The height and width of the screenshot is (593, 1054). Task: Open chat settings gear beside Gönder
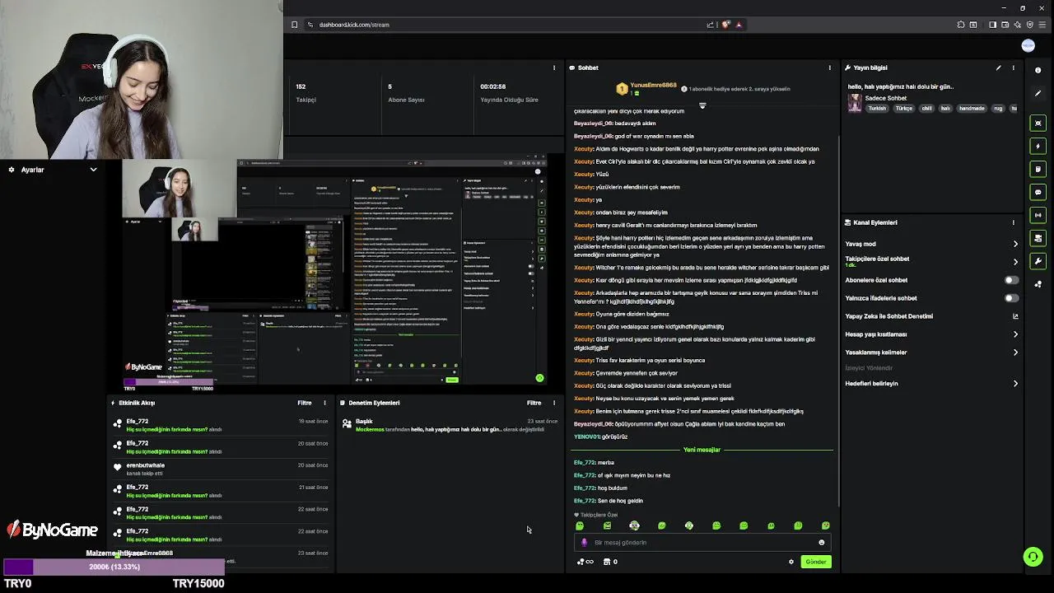pos(791,562)
